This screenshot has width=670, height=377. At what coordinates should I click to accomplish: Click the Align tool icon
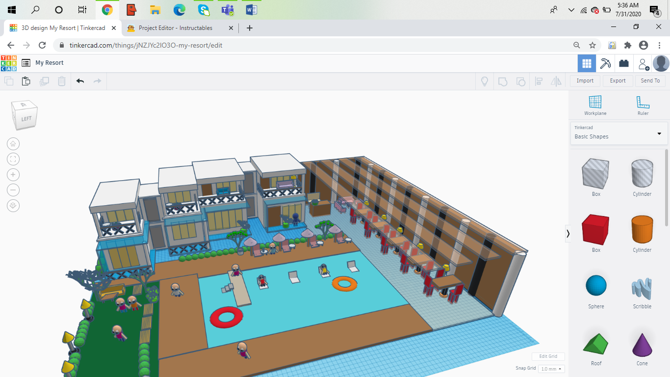coord(539,81)
